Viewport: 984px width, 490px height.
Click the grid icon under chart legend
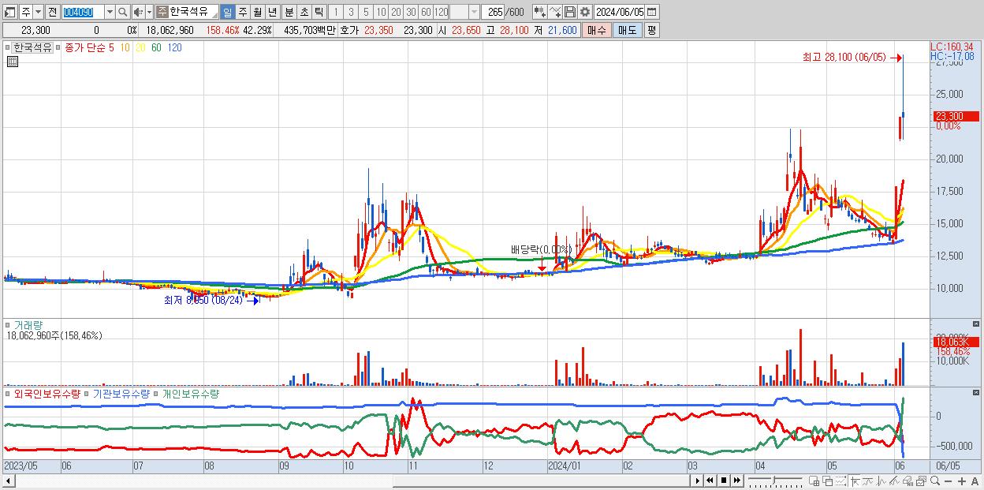13,62
